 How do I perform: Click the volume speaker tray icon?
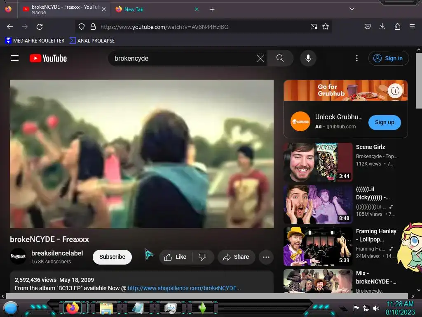pos(376,308)
